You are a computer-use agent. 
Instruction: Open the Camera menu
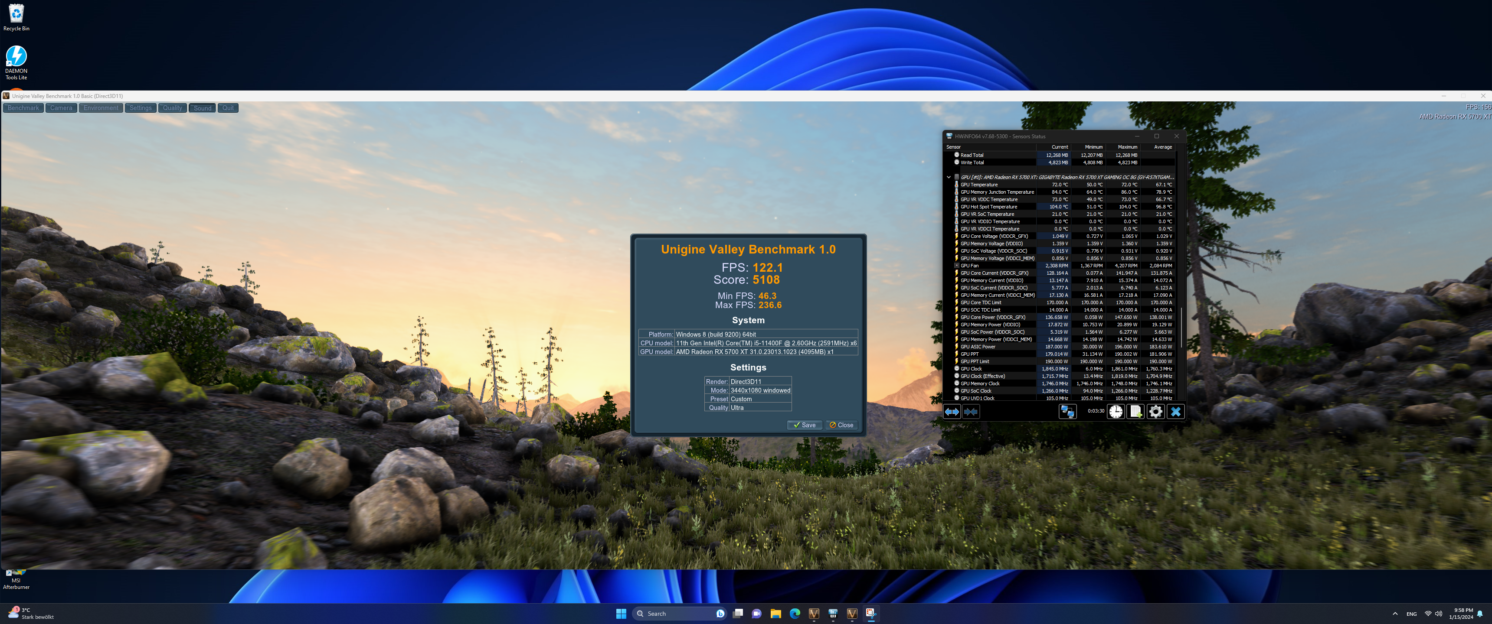point(61,108)
